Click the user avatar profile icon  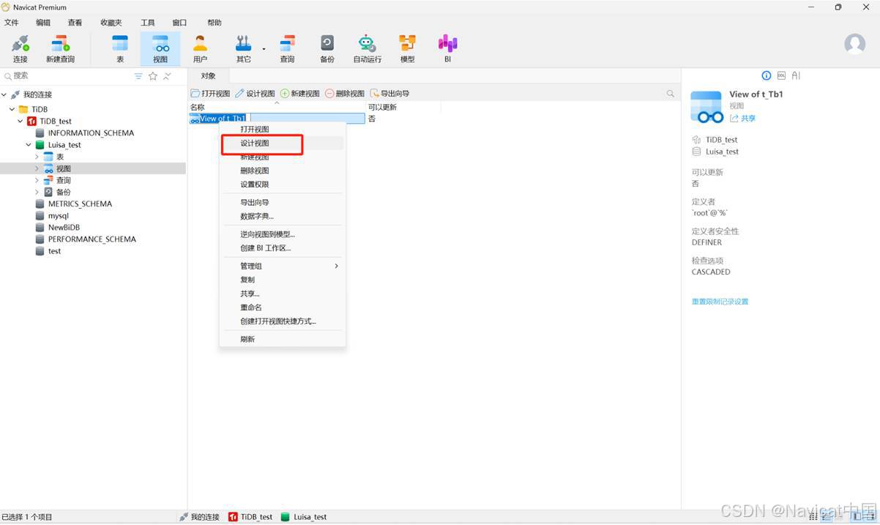(854, 44)
